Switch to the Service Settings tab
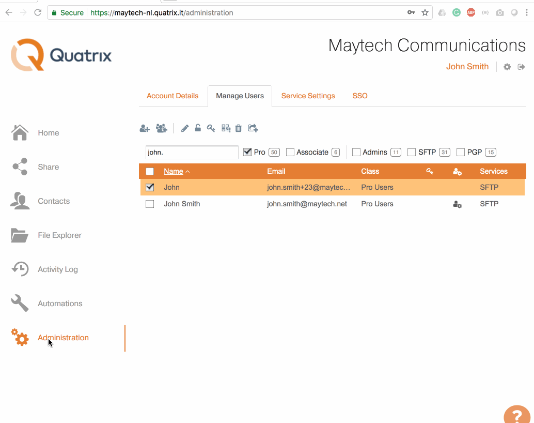The width and height of the screenshot is (534, 423). tap(308, 96)
